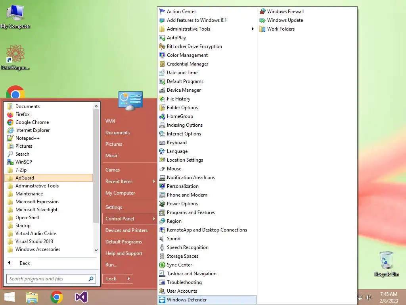
Task: Click the Notepad++ icon in programs list
Action: [10, 138]
